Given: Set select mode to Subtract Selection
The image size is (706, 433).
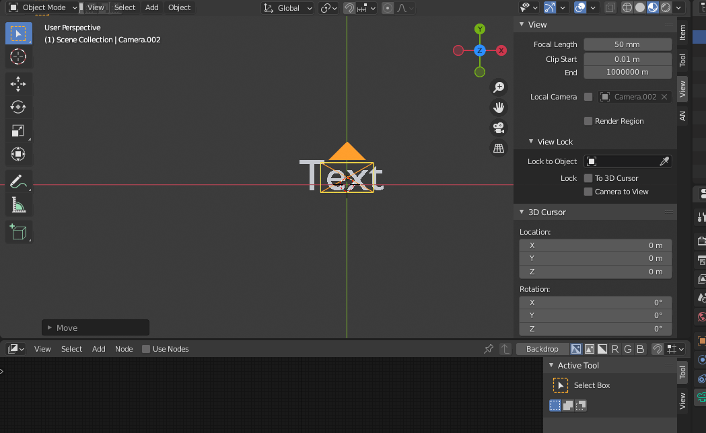Looking at the screenshot, I should pos(581,405).
